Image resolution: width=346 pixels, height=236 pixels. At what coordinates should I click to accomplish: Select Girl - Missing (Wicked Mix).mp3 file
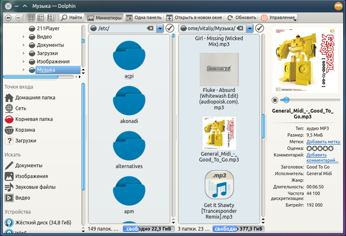pyautogui.click(x=219, y=41)
